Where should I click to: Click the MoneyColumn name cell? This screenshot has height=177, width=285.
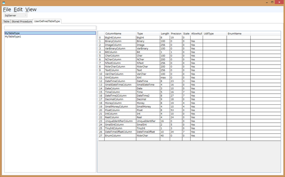coord(120,103)
